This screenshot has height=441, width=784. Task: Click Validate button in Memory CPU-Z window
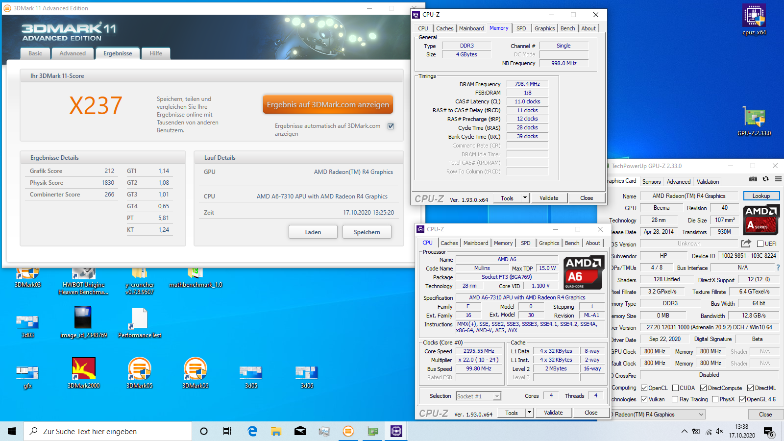click(549, 198)
